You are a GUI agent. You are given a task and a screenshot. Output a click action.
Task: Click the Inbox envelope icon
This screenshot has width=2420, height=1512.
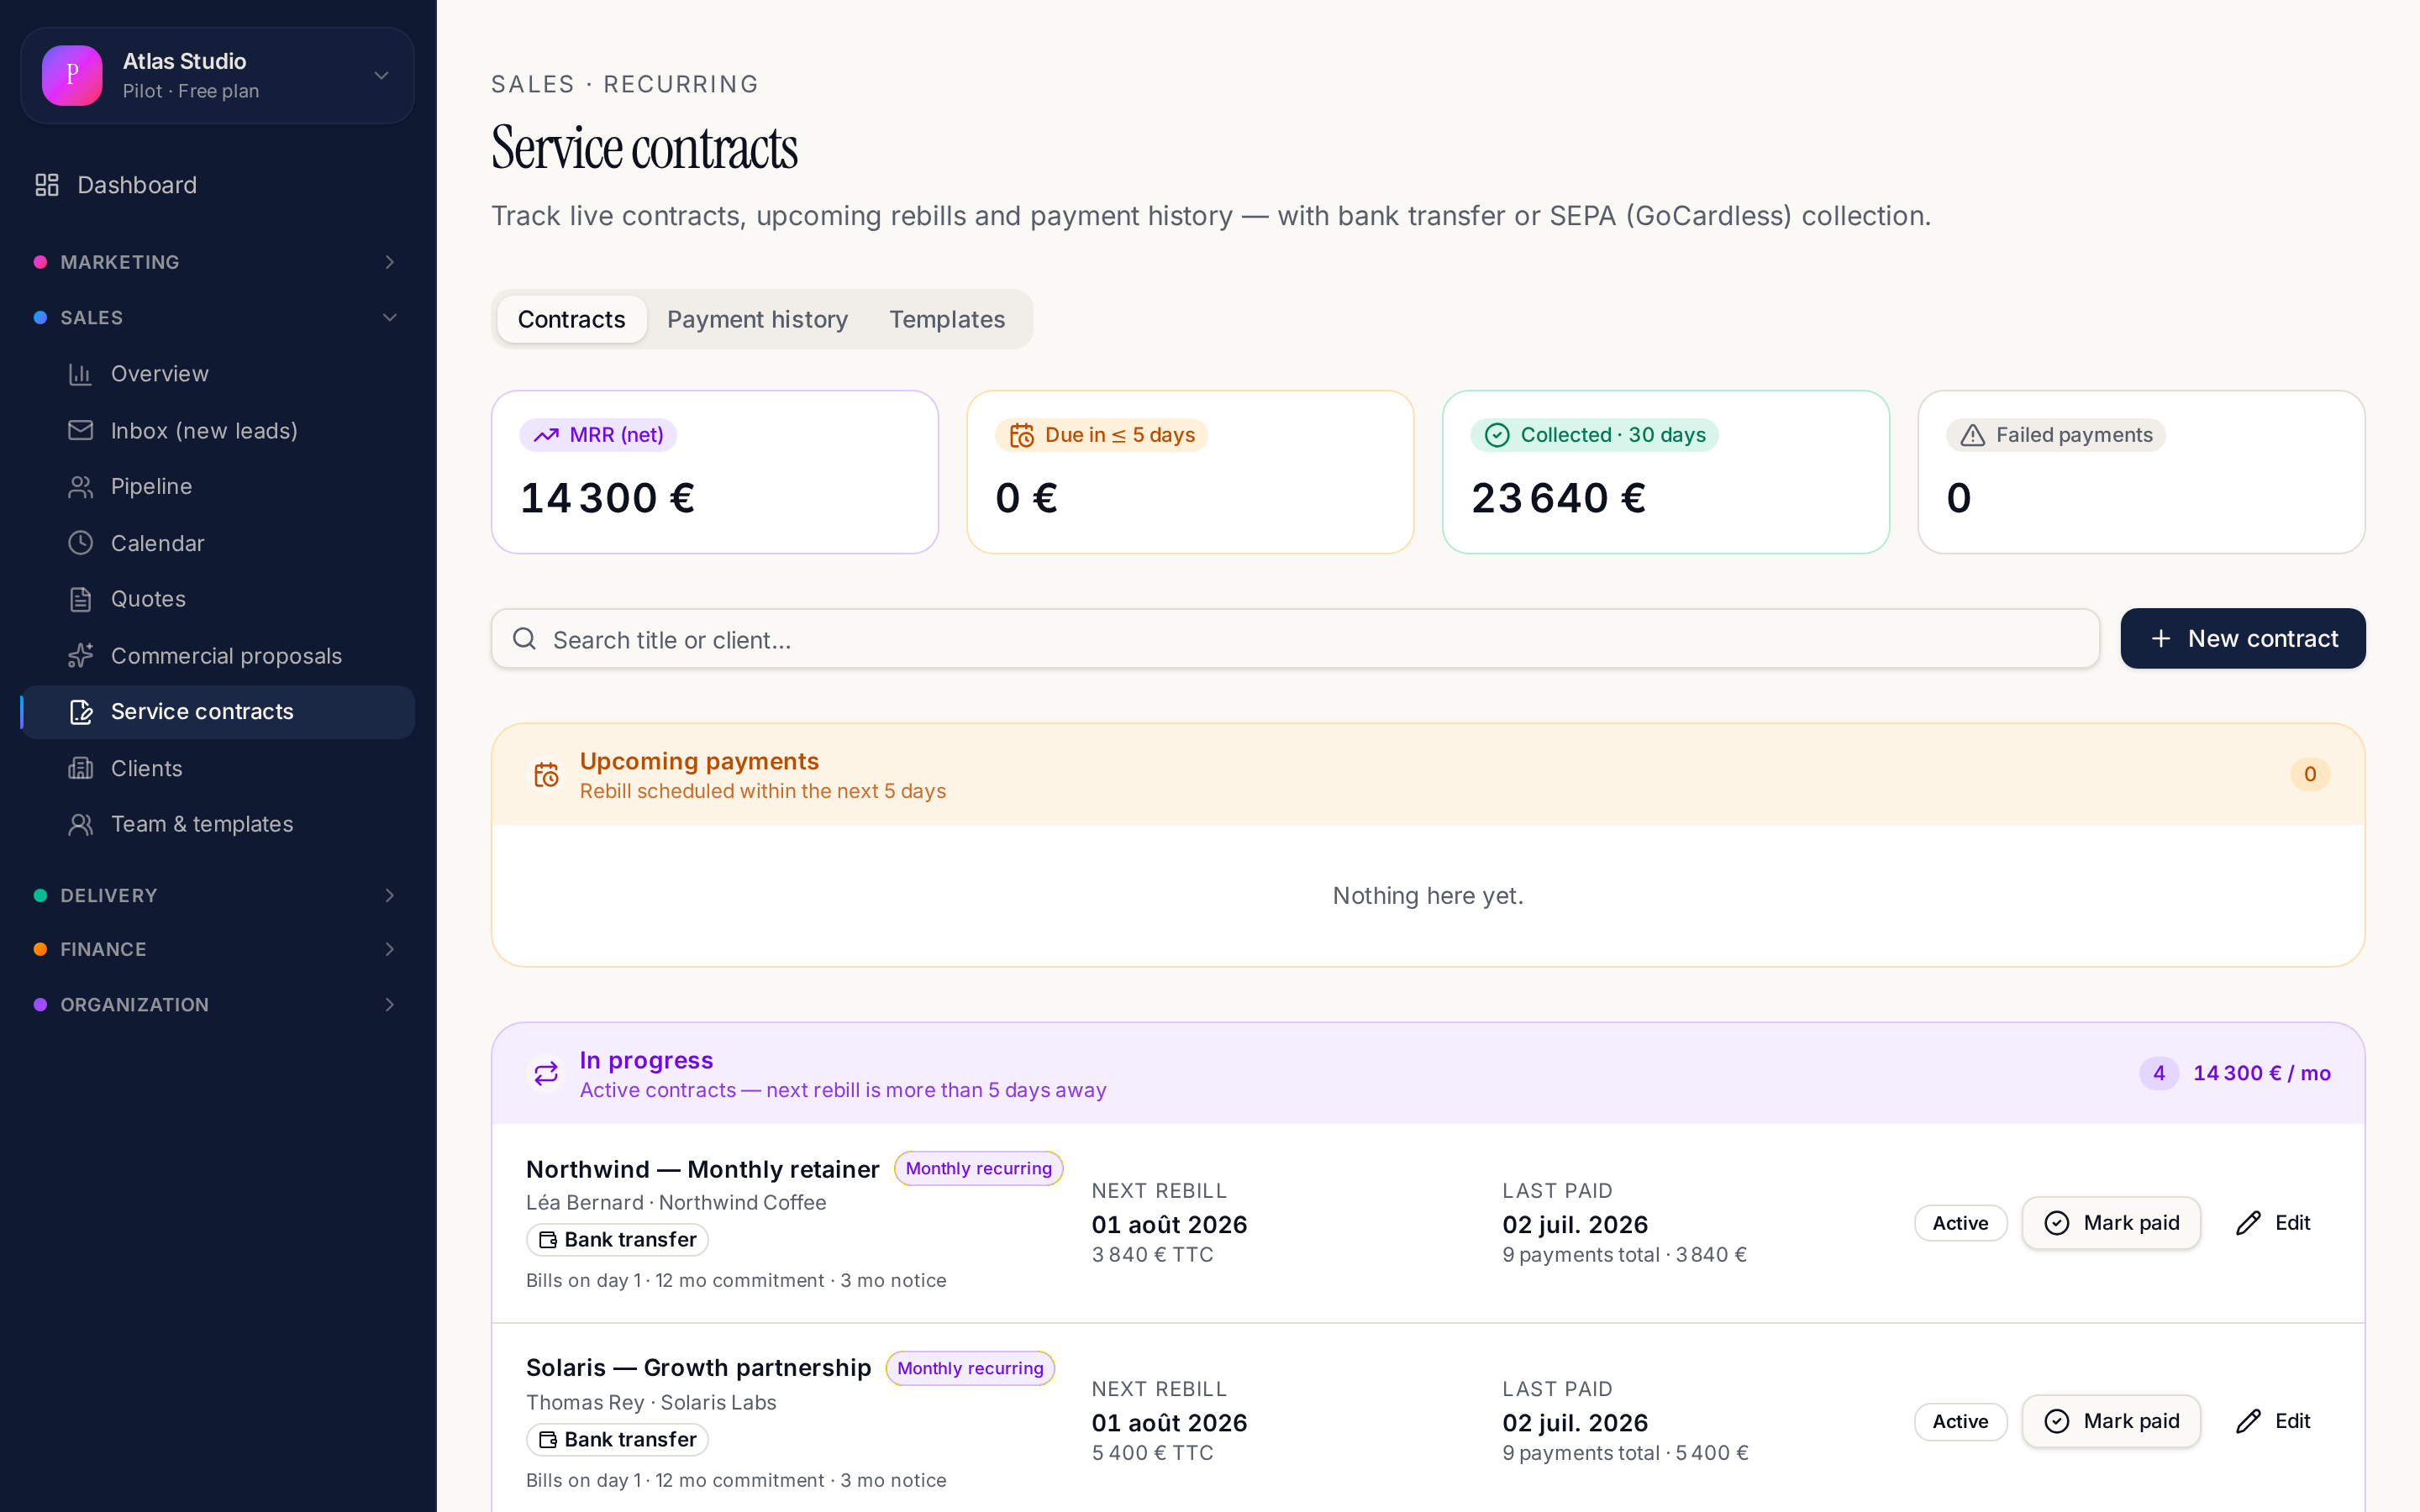(80, 430)
